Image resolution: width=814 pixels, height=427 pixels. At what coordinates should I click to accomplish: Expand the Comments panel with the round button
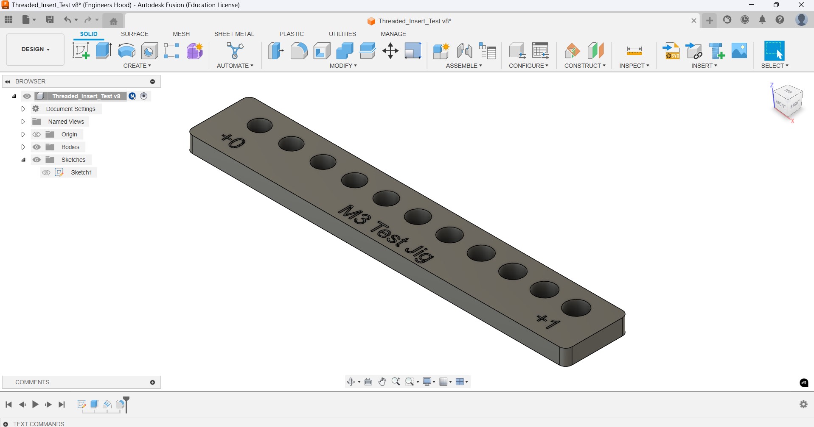[x=153, y=382]
